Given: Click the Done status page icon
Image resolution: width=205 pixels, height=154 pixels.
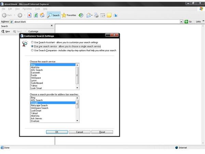Looking at the screenshot, I should pos(2,147).
